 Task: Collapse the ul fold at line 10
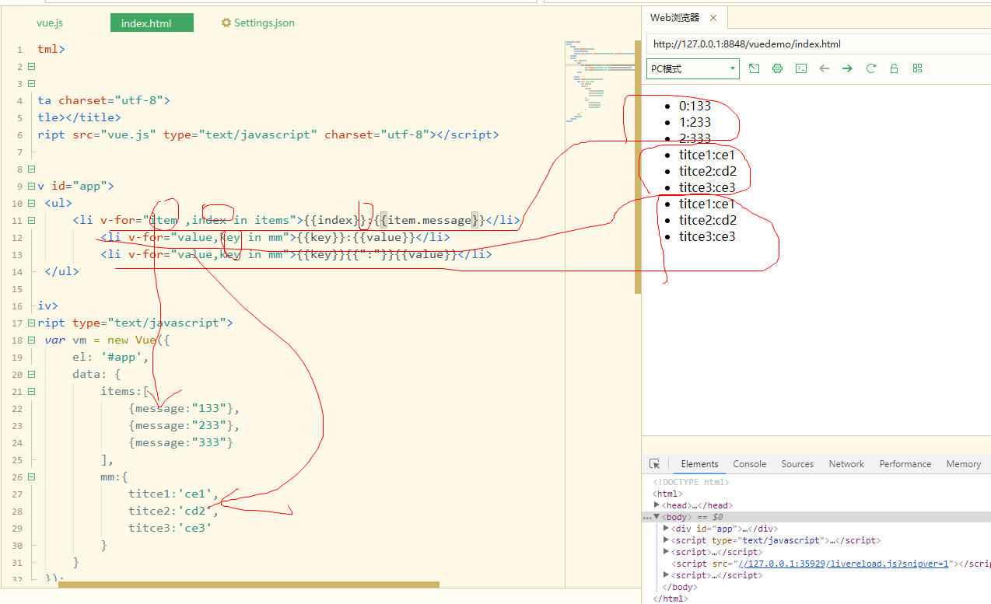pyautogui.click(x=31, y=203)
